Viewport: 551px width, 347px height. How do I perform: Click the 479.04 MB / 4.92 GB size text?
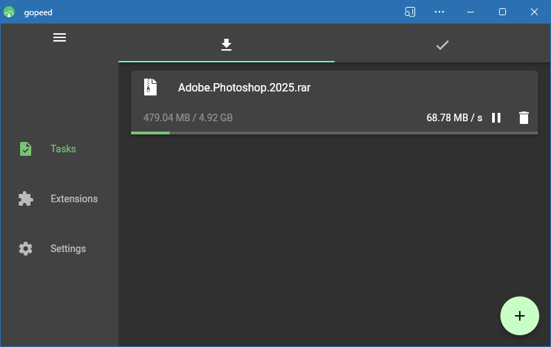pyautogui.click(x=188, y=118)
